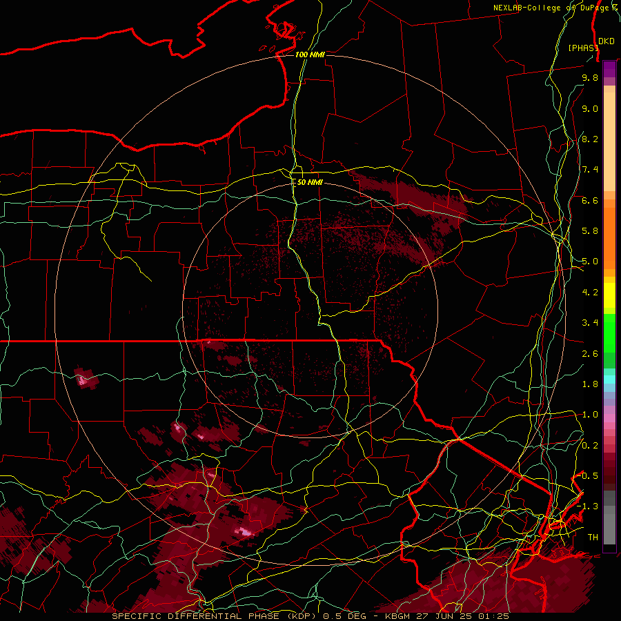This screenshot has height=621, width=621.
Task: Click the 6.6 scale value
Action: (x=590, y=200)
